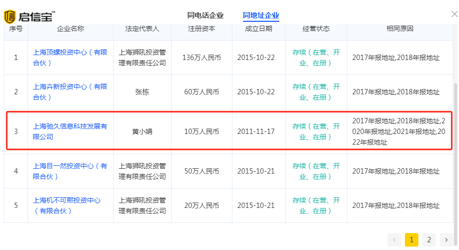Click 上海狮吼投资管理有限责任公司 in row 4
The width and height of the screenshot is (459, 250).
click(x=142, y=171)
